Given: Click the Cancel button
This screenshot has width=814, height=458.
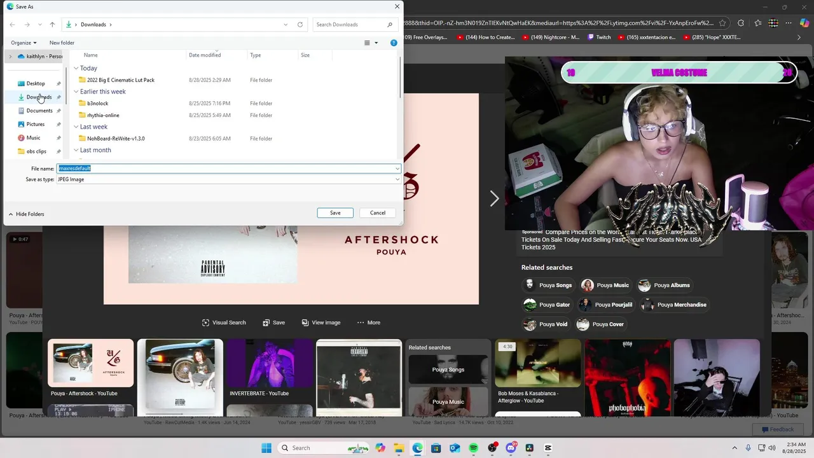Looking at the screenshot, I should click(x=378, y=213).
